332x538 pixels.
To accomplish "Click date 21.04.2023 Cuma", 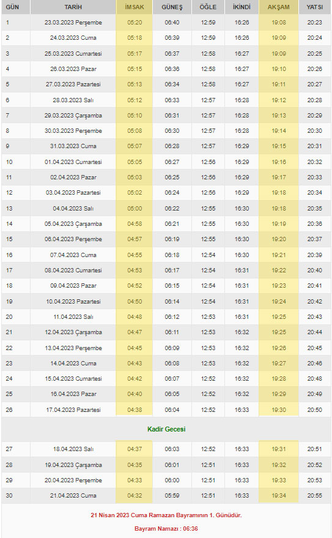I will pos(73,495).
